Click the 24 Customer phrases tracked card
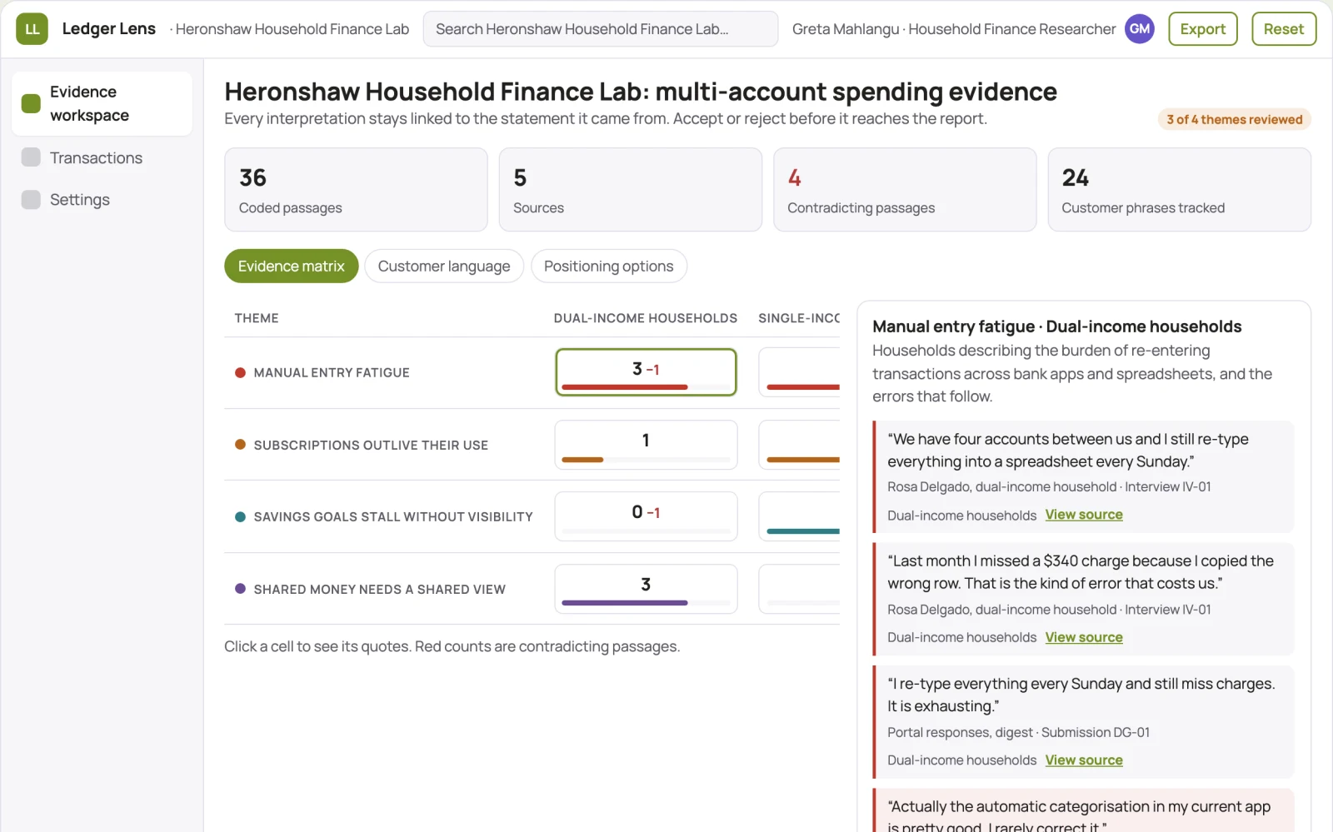1333x832 pixels. [1180, 190]
